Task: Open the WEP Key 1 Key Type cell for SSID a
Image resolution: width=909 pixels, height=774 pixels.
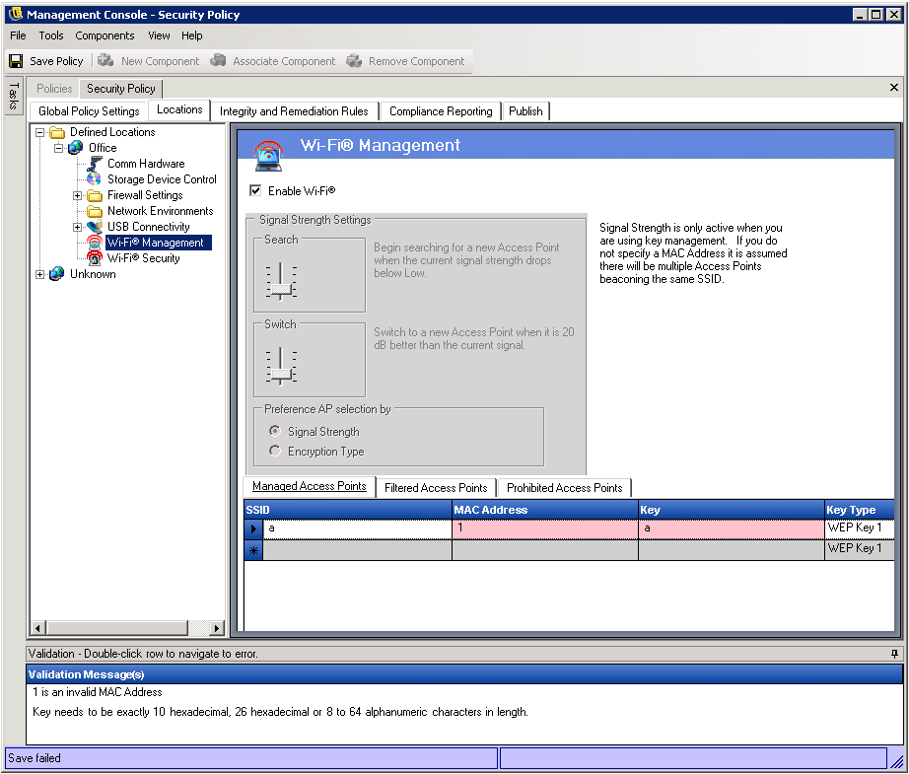Action: [x=859, y=528]
